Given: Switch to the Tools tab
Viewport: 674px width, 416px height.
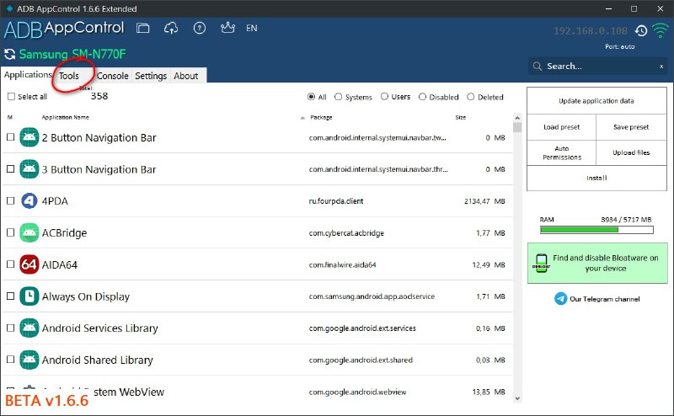Looking at the screenshot, I should [x=69, y=76].
